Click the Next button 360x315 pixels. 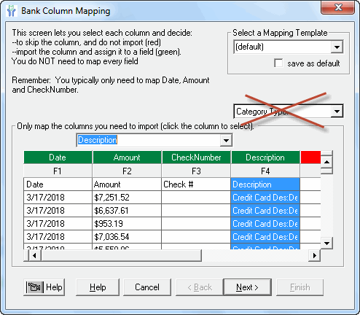247,287
